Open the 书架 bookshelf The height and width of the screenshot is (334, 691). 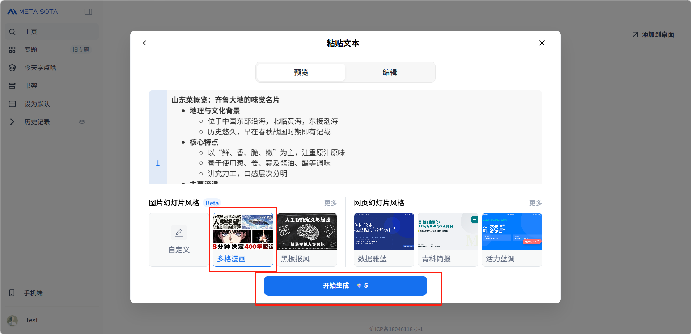coord(31,86)
